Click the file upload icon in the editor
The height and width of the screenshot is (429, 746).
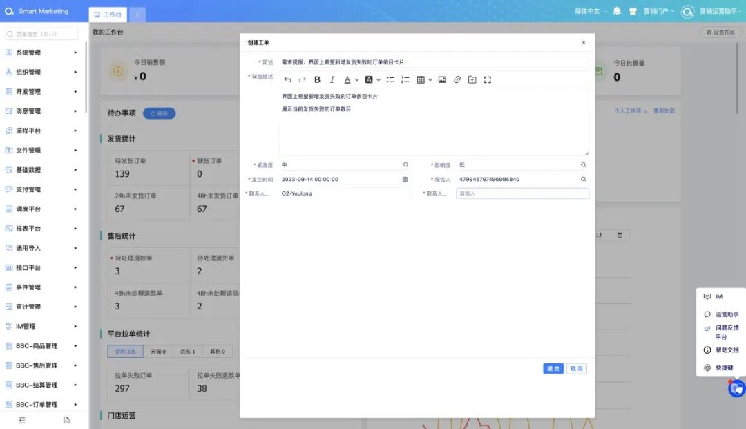tap(472, 80)
